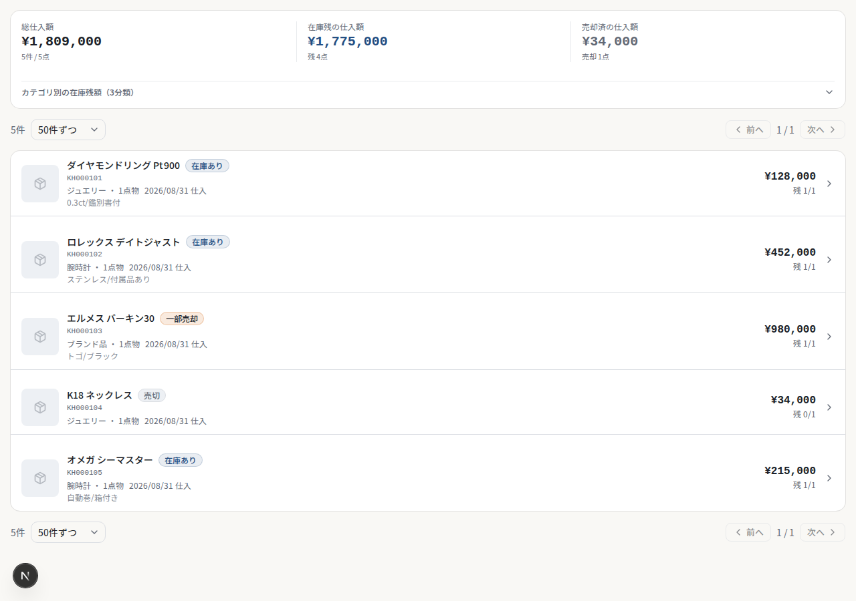Select item title オメガ シーマスター
Screen dimensions: 856x601
pyautogui.click(x=110, y=460)
